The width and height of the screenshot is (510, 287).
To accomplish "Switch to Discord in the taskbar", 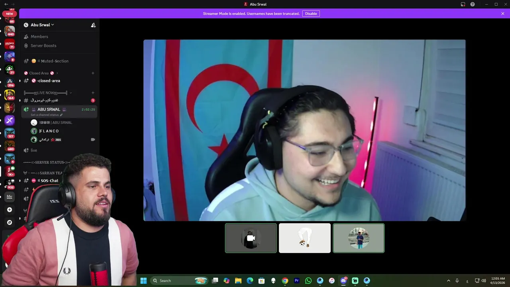I will coord(343,281).
